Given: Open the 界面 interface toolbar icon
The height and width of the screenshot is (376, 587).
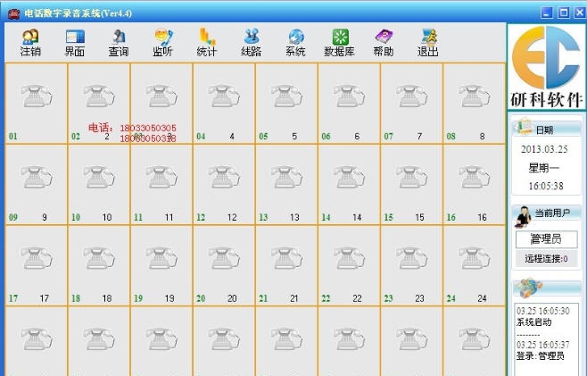Looking at the screenshot, I should click(75, 43).
